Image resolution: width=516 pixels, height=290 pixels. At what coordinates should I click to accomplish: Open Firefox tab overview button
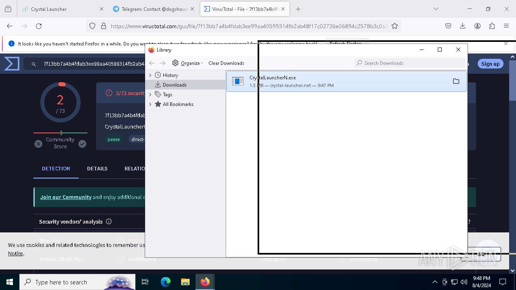point(8,9)
